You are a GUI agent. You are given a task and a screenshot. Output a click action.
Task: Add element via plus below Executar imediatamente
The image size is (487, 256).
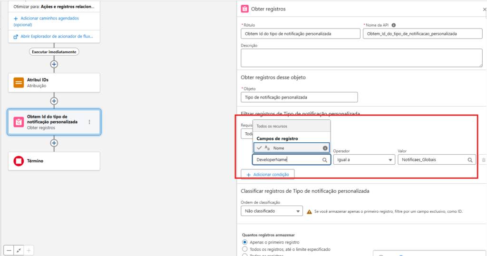(x=54, y=64)
